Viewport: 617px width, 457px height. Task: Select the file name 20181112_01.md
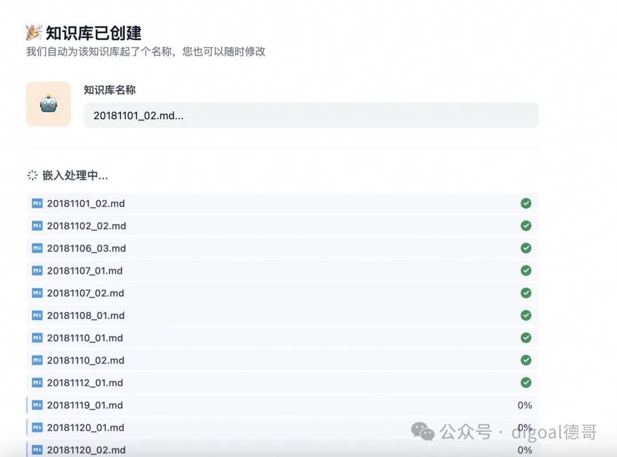tap(85, 383)
